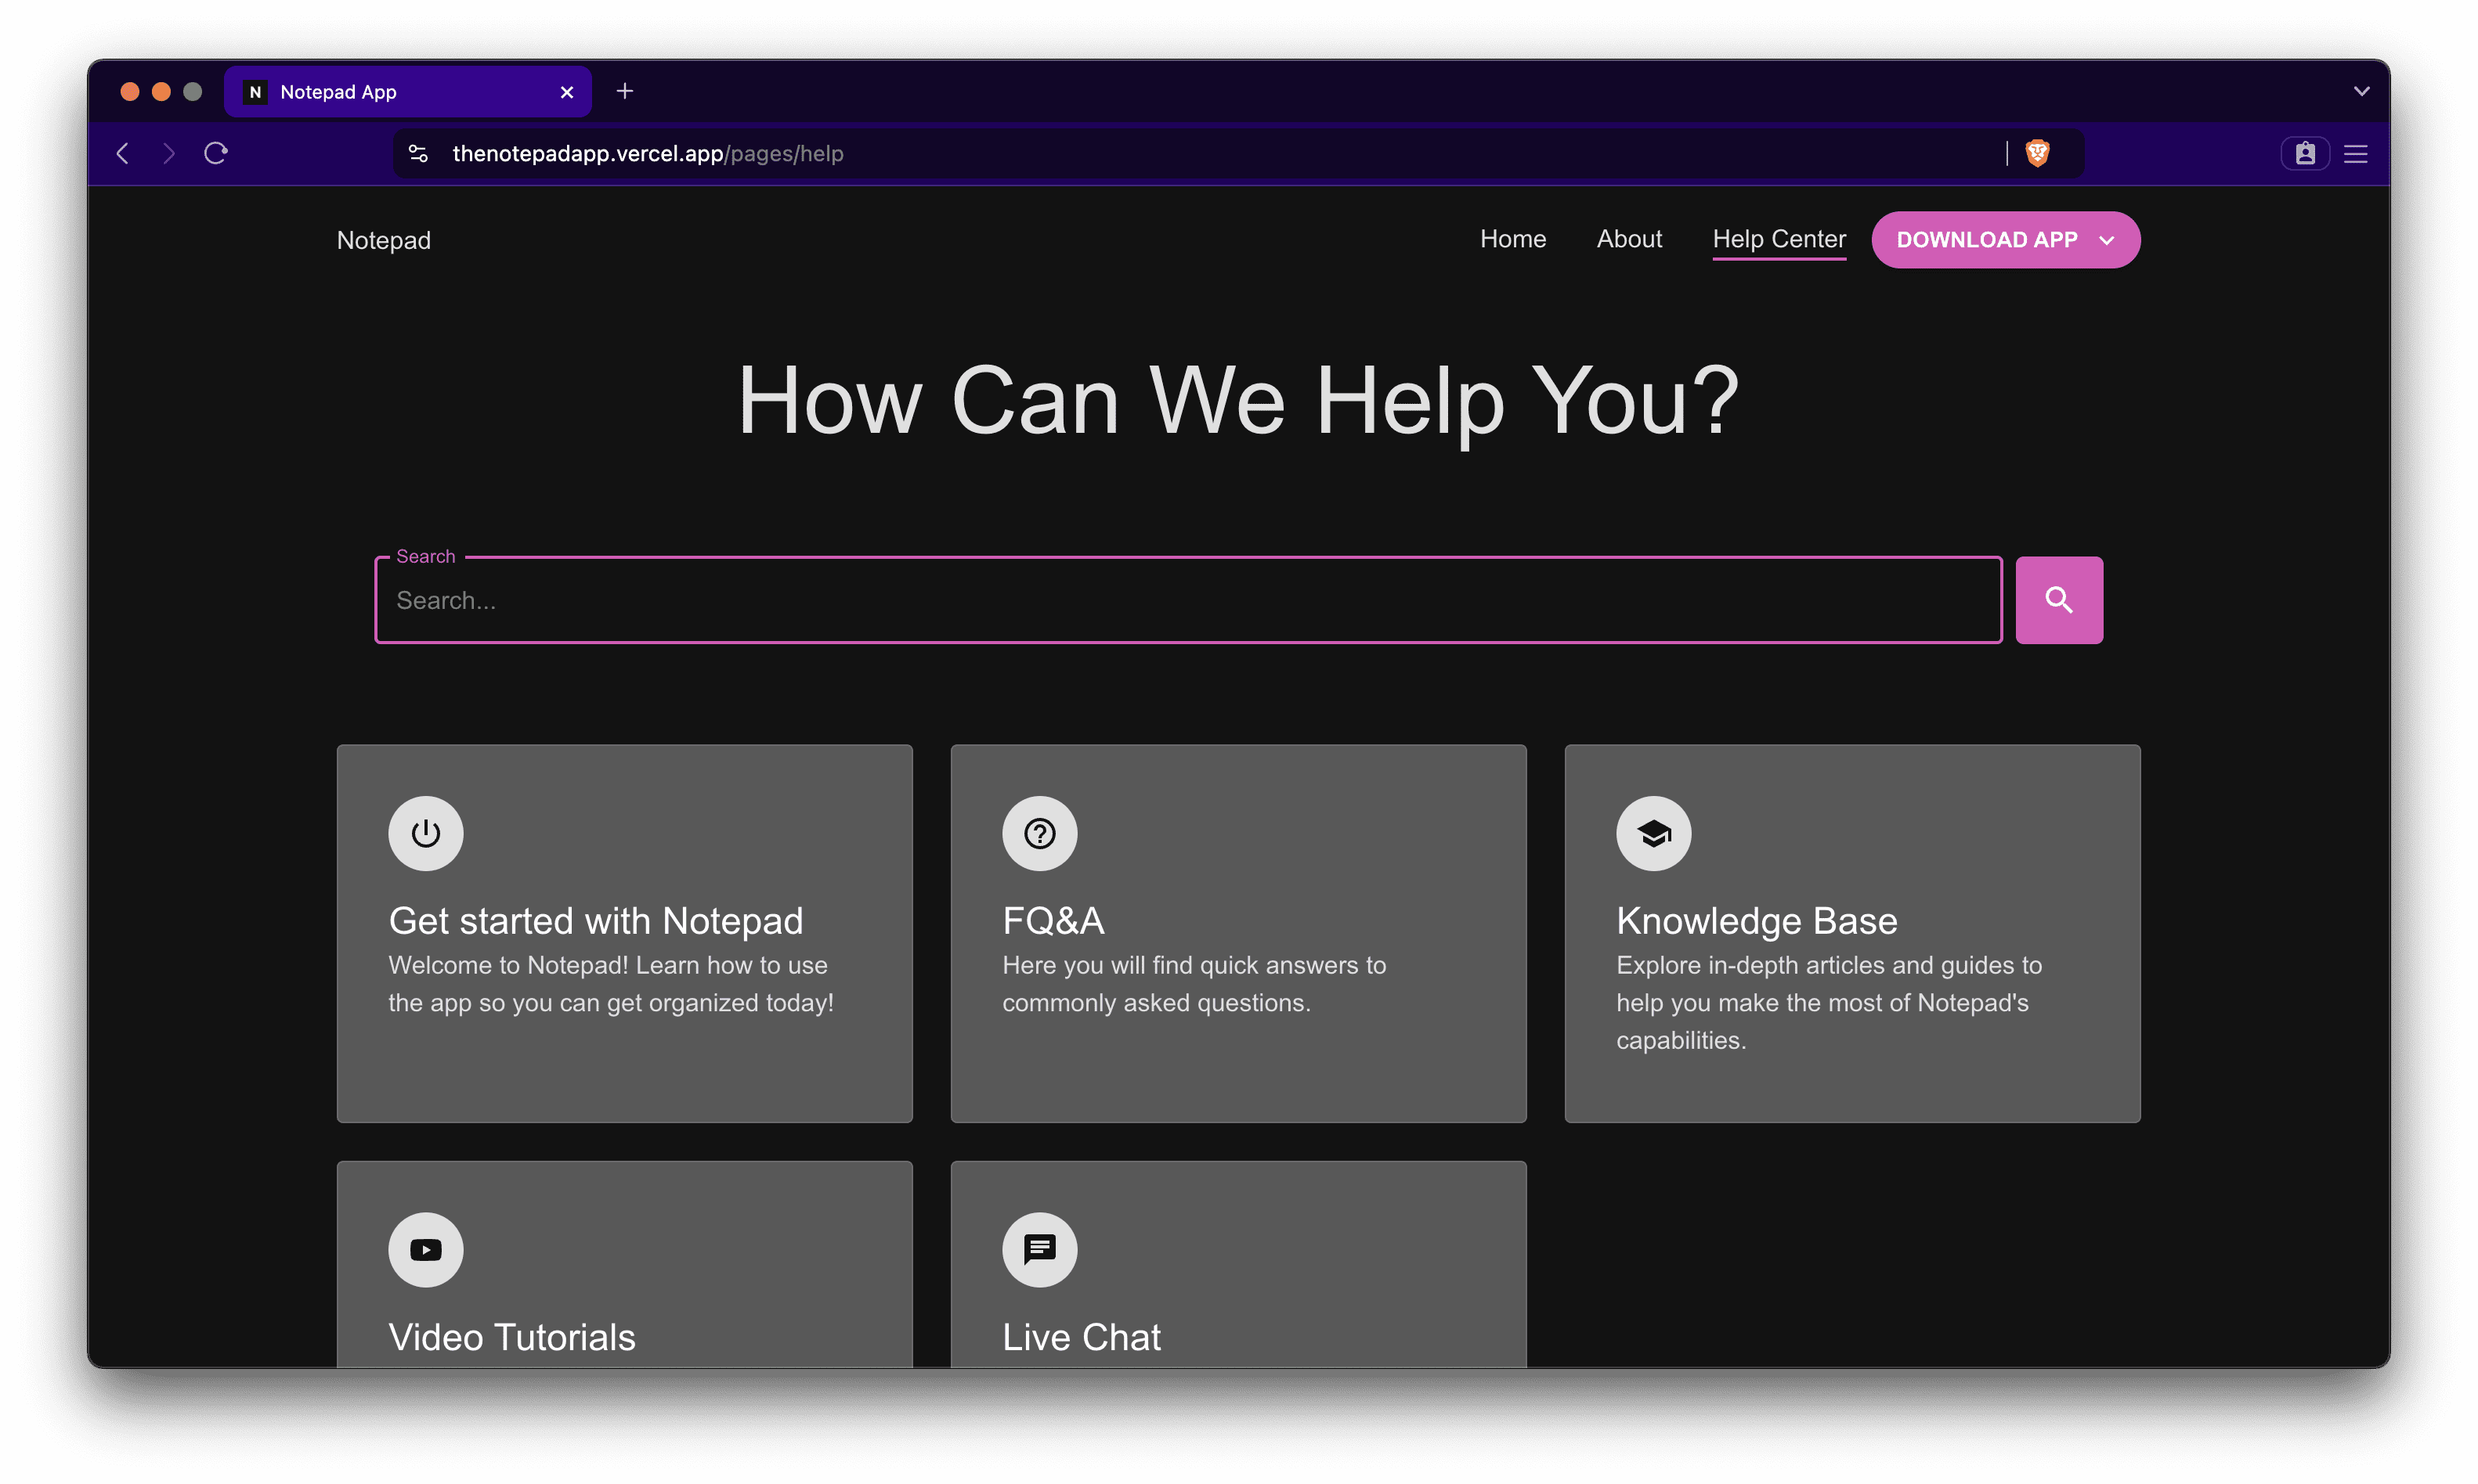Select Help Center nav link
The width and height of the screenshot is (2478, 1484).
1779,239
